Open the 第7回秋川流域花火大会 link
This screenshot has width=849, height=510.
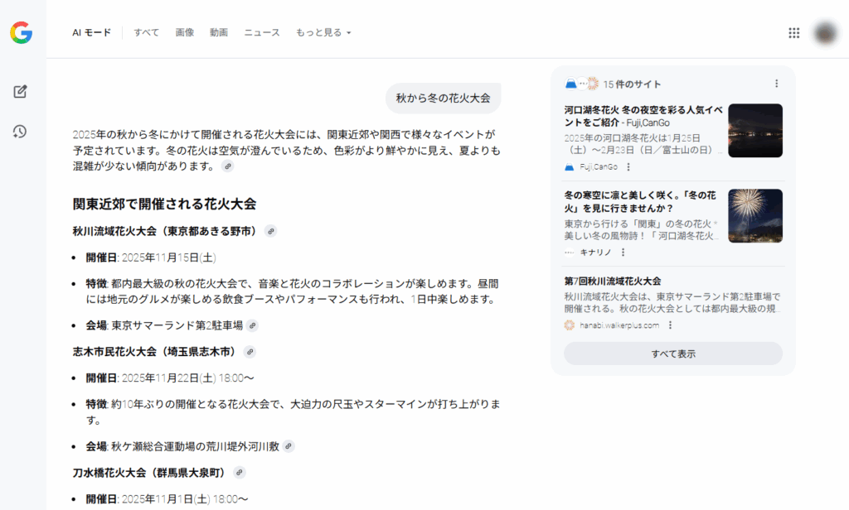[613, 281]
